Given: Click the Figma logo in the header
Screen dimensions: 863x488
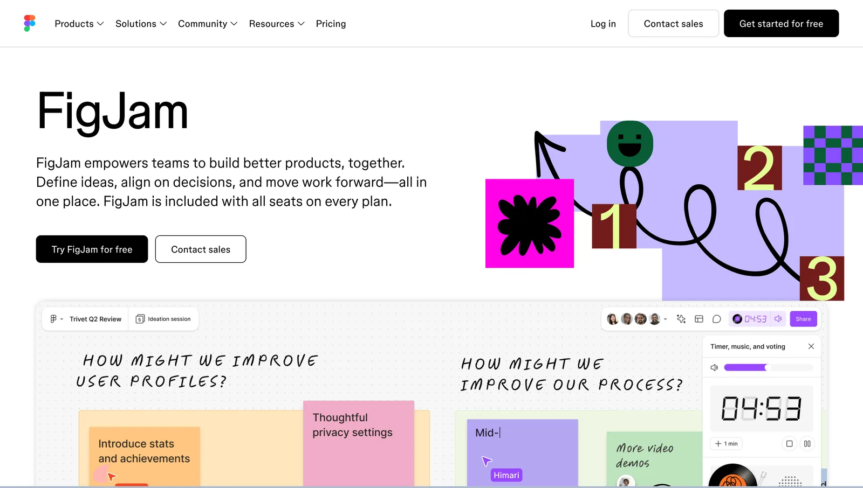Looking at the screenshot, I should click(30, 23).
